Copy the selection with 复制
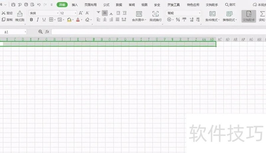The image size is (266, 153). coord(7,20)
